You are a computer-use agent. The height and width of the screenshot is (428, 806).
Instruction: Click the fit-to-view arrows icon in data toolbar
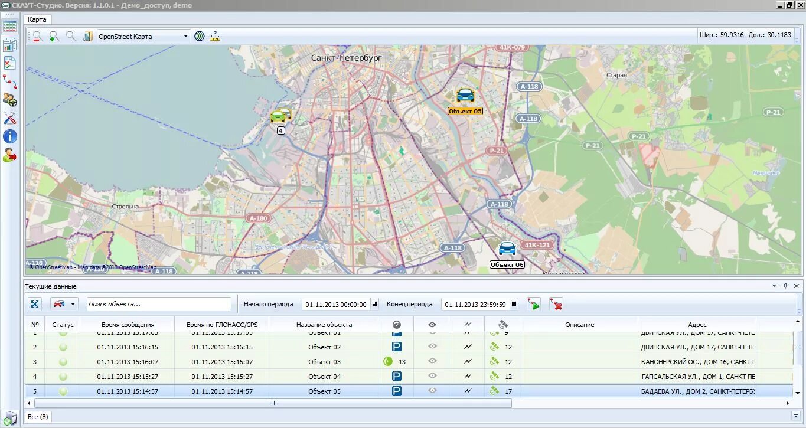click(35, 304)
